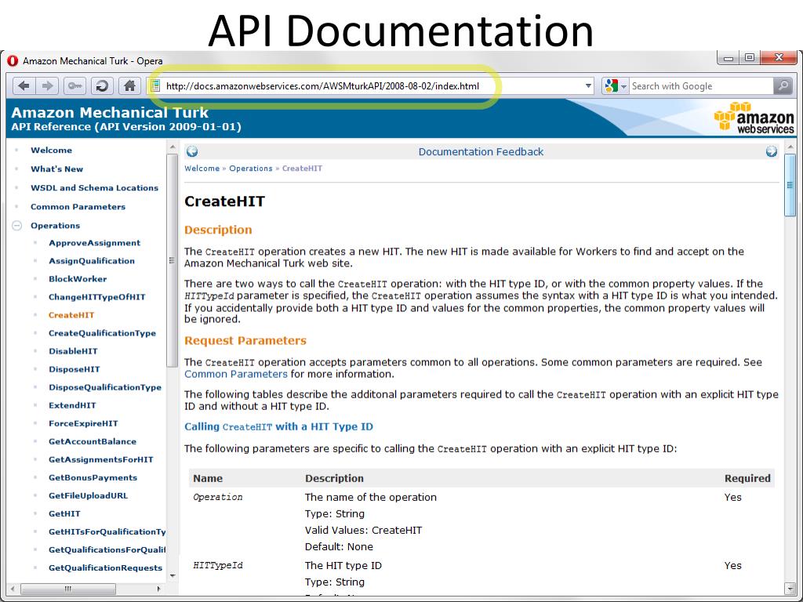Click the page icon in address bar
The height and width of the screenshot is (602, 803).
155,86
